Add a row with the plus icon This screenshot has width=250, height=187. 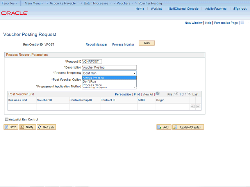click(x=193, y=106)
